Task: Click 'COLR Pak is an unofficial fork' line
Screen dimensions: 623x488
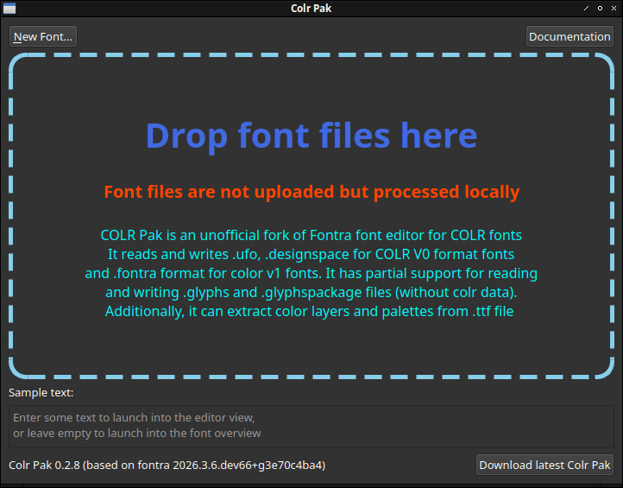Action: pos(311,235)
